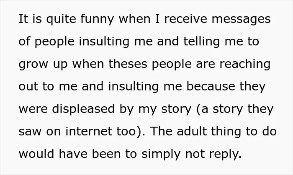The width and height of the screenshot is (293, 175).
Task: Click the word "simply" in last line
Action: click(161, 154)
